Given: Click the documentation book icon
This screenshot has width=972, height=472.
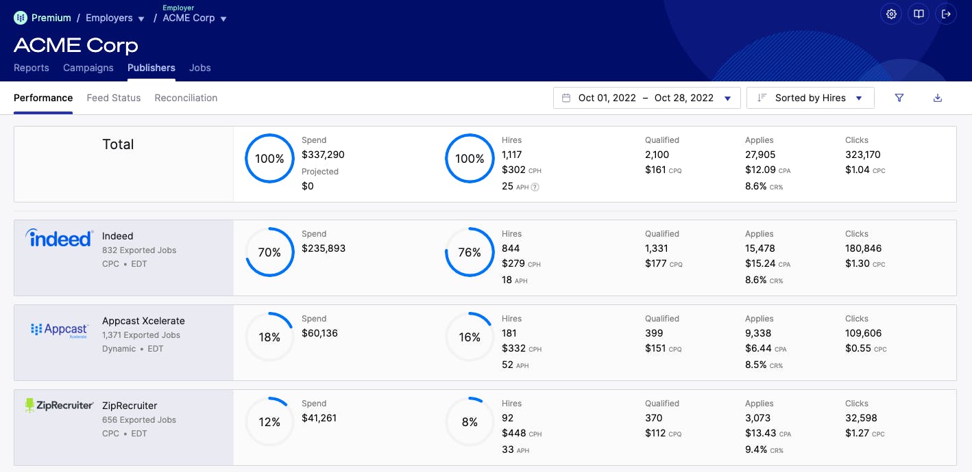Looking at the screenshot, I should click(x=918, y=14).
